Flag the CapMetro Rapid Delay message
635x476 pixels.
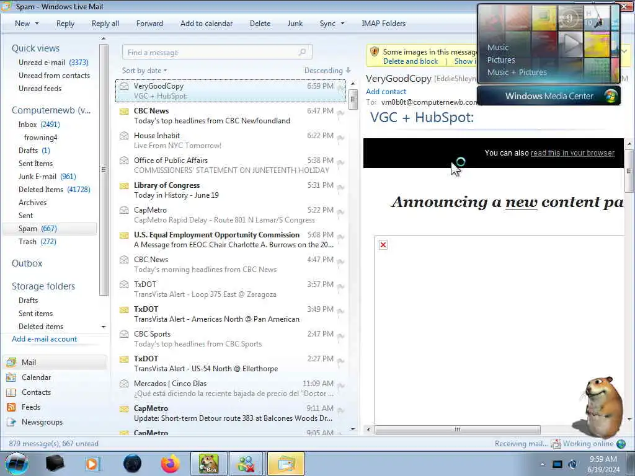coord(340,213)
